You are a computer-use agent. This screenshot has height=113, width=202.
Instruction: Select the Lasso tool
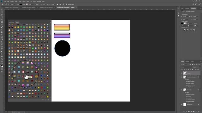tap(2, 15)
